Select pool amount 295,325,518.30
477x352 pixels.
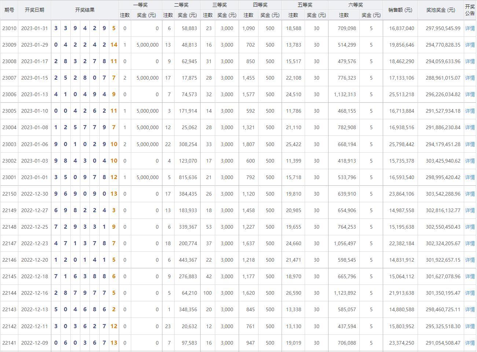443,326
